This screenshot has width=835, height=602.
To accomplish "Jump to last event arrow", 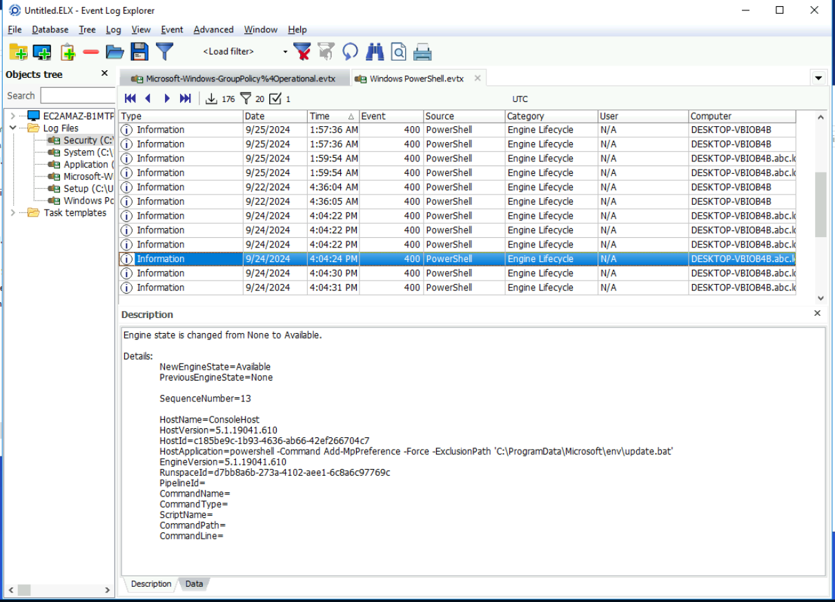I will pyautogui.click(x=185, y=99).
